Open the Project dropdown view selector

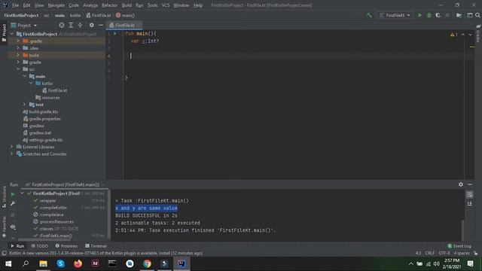(24, 25)
